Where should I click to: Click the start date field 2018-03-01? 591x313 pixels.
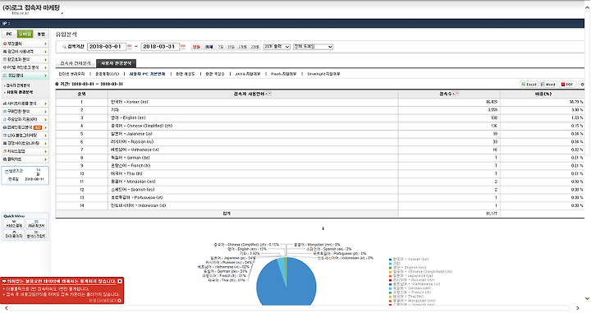pyautogui.click(x=107, y=47)
